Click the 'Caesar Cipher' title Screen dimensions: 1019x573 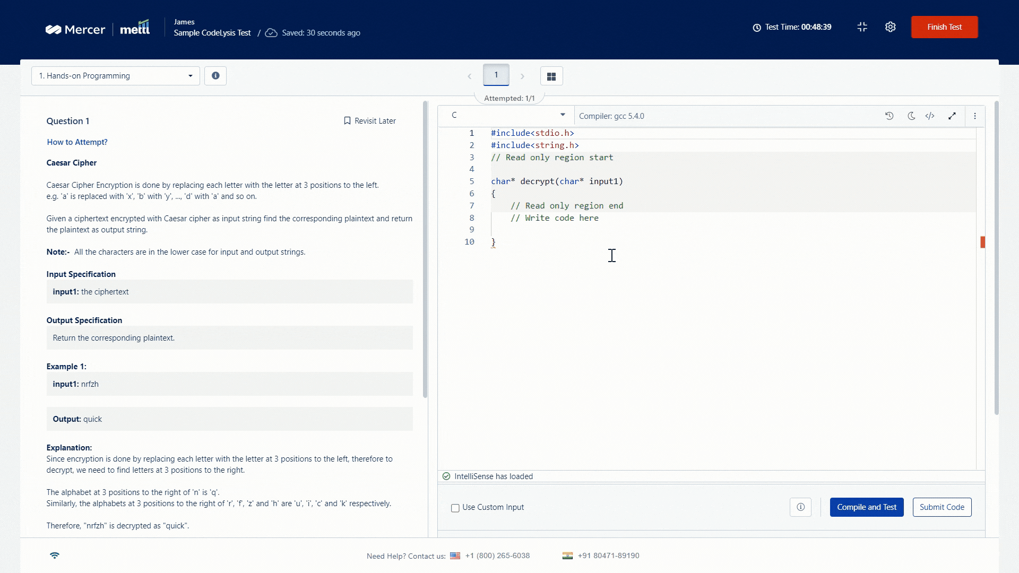pos(72,163)
